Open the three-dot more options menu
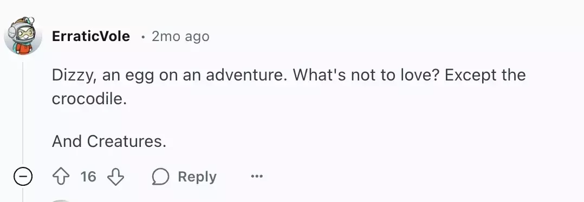Image resolution: width=584 pixels, height=202 pixels. coord(257,177)
